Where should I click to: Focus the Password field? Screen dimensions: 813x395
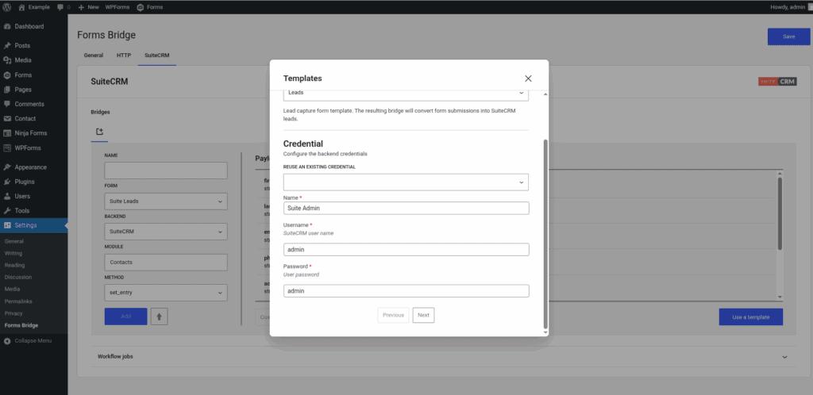(x=406, y=291)
